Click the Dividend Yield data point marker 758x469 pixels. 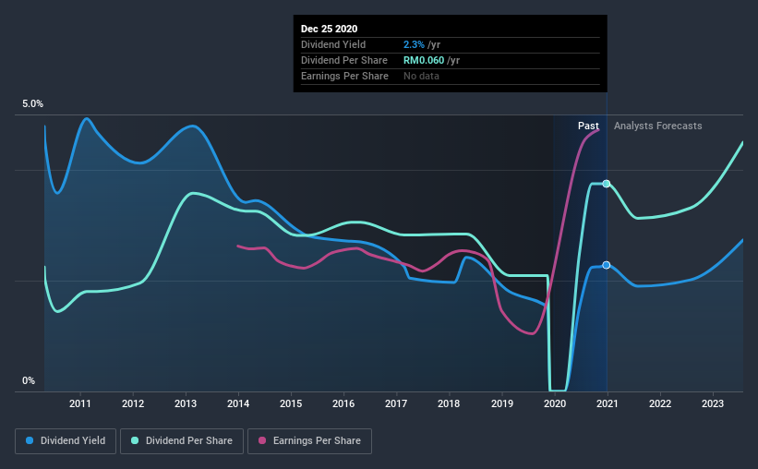tap(607, 265)
